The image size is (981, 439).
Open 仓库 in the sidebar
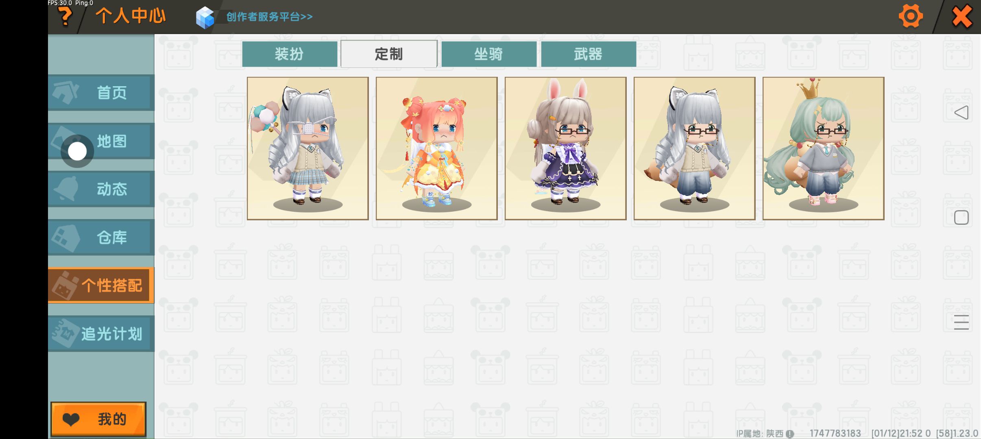[101, 237]
